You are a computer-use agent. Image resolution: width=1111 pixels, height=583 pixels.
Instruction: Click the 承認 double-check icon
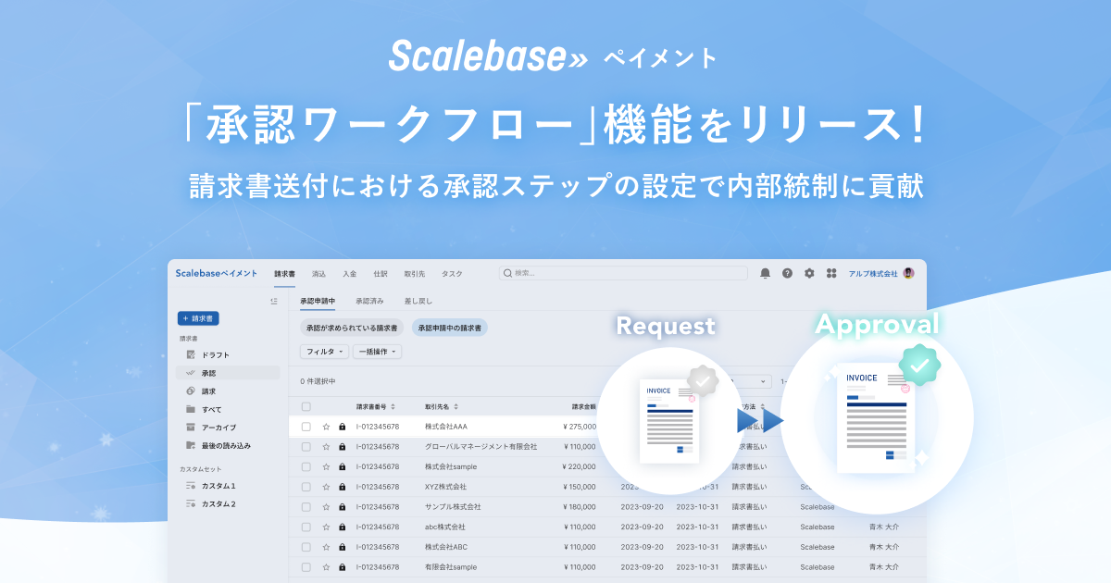(x=190, y=373)
